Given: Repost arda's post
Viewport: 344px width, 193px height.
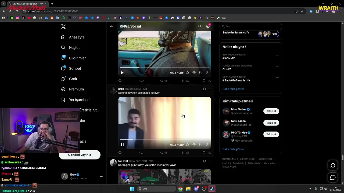Looking at the screenshot, I should [x=141, y=153].
